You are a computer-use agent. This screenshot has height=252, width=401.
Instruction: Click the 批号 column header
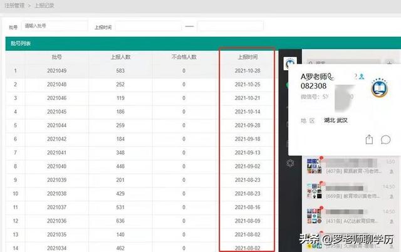pos(56,57)
